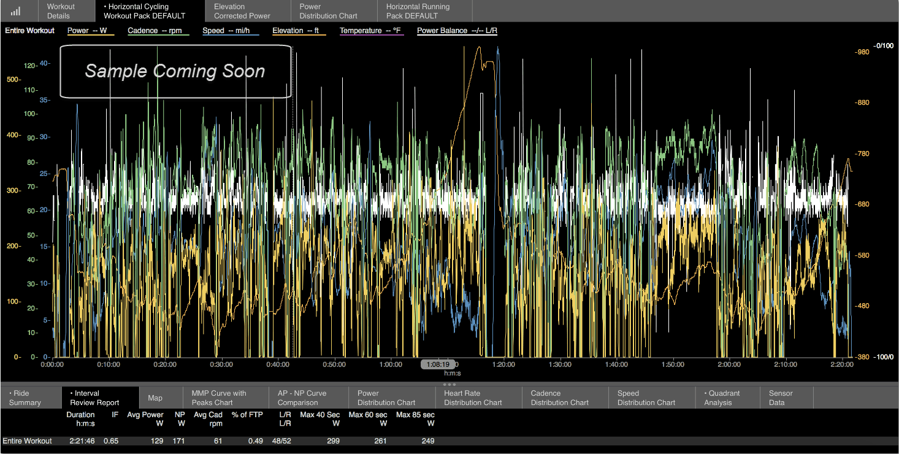Screen dimensions: 899x454
Task: Click the Entire Workout label above the chart
Action: [29, 30]
